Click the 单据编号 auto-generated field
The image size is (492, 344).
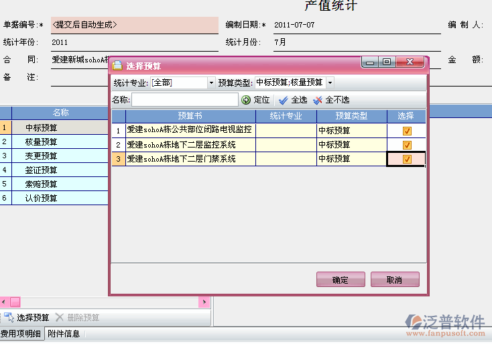coord(135,25)
